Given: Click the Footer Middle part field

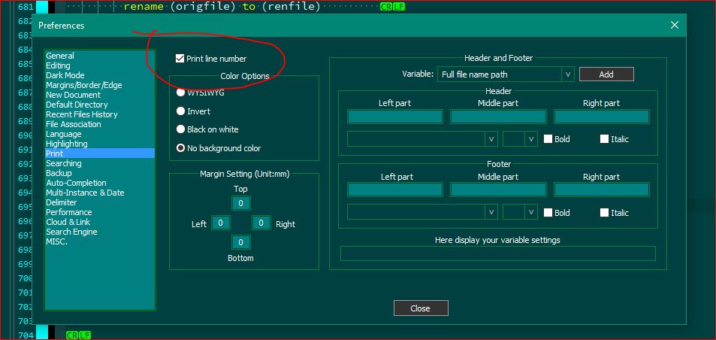Looking at the screenshot, I should (498, 190).
